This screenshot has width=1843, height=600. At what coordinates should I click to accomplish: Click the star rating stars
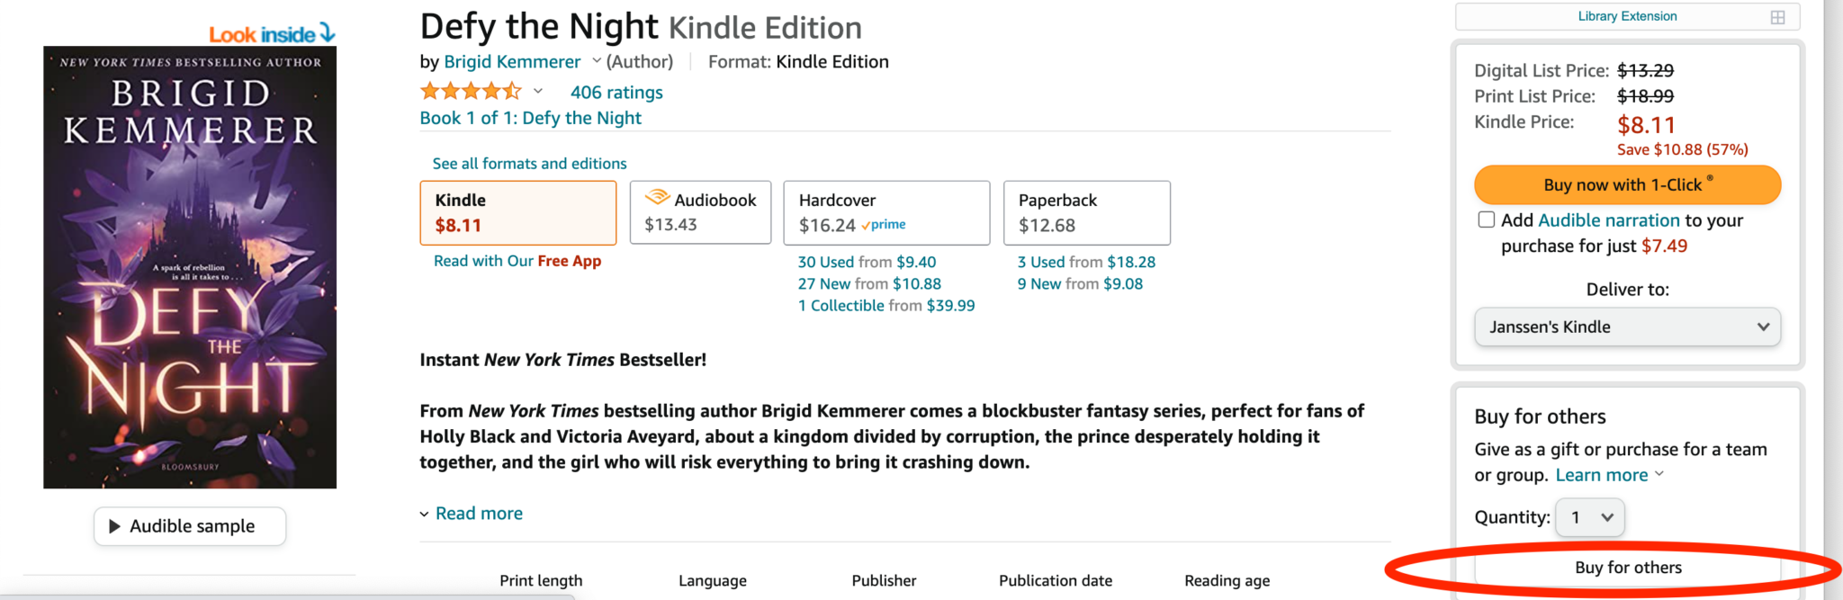click(471, 90)
